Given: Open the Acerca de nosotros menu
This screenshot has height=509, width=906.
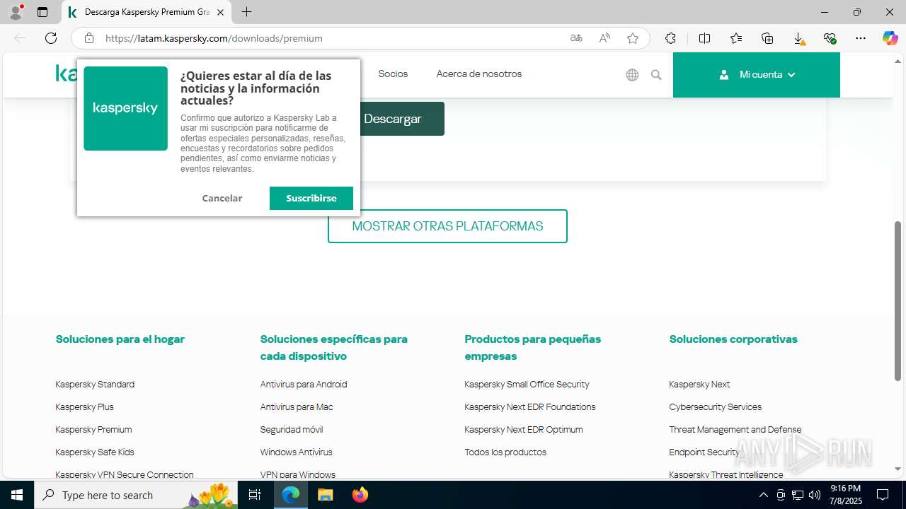Looking at the screenshot, I should [479, 74].
